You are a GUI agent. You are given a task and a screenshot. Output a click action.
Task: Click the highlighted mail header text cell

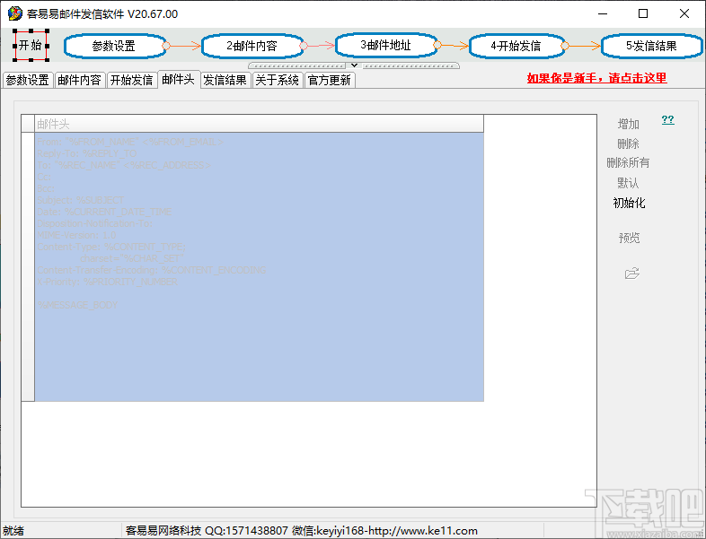tap(259, 266)
